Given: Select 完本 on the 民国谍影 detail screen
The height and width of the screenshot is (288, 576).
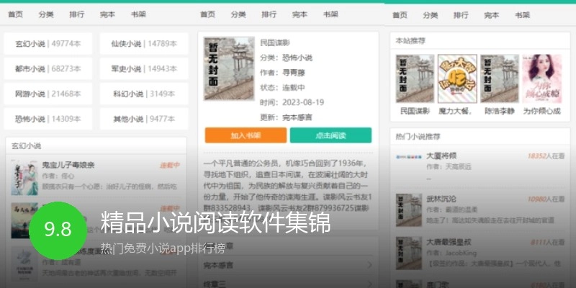Looking at the screenshot, I should pos(300,14).
